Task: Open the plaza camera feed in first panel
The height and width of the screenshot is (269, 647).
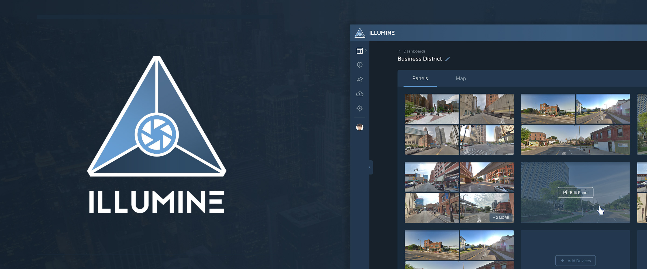Action: pos(431,109)
